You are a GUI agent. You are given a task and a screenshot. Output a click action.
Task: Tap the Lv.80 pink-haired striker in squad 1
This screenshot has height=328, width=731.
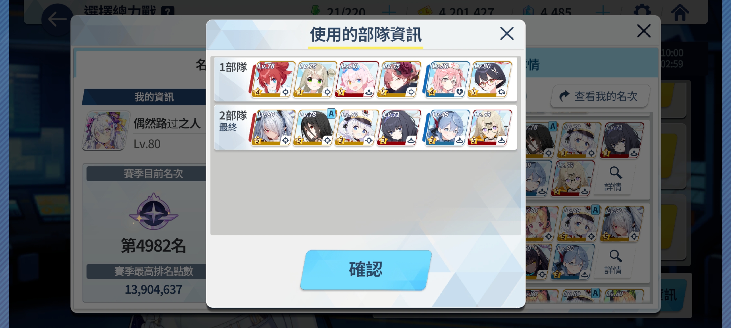coord(357,79)
